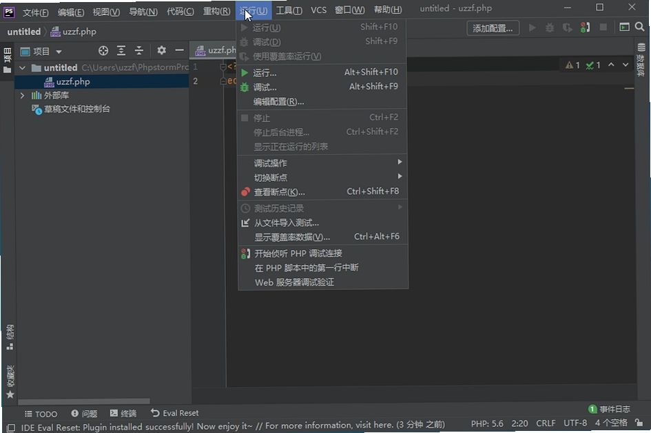This screenshot has width=651, height=433.
Task: Toggle the 项目 tool window sidebar button
Action: [x=8, y=60]
